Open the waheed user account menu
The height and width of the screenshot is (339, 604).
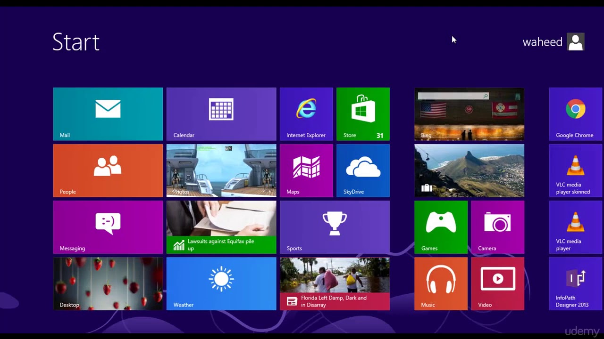[554, 42]
